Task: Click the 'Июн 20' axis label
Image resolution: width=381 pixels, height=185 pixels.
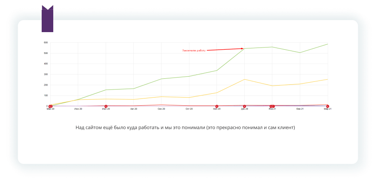Action: pyautogui.click(x=78, y=109)
